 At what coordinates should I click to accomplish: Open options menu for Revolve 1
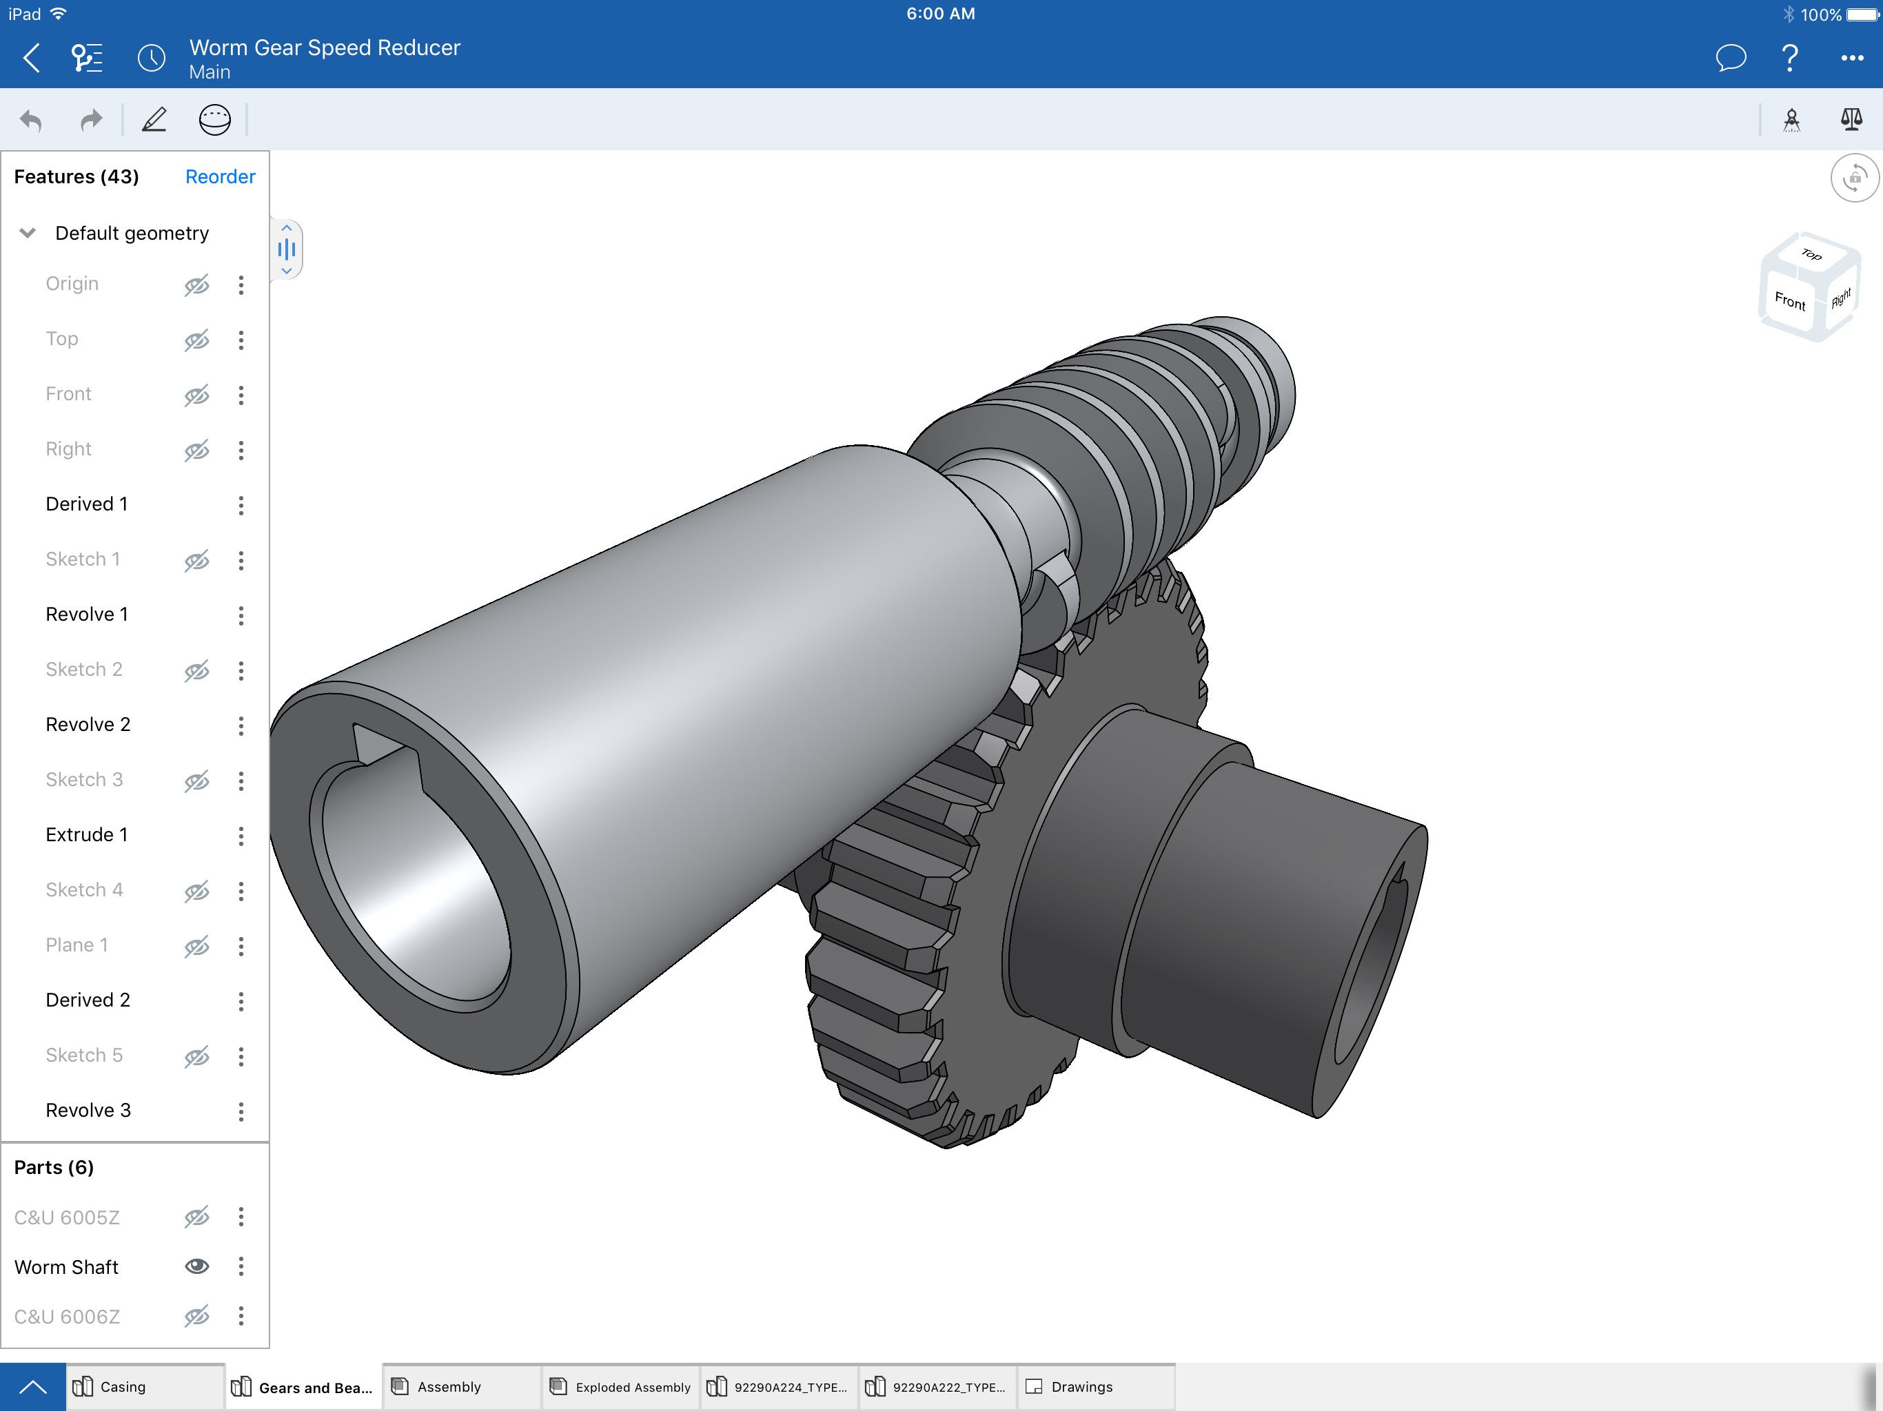click(x=241, y=615)
